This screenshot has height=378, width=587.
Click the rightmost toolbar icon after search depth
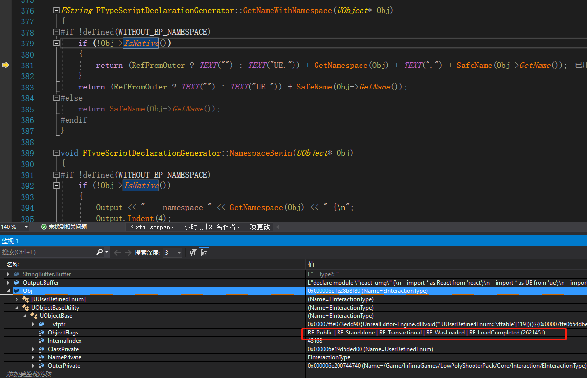204,253
